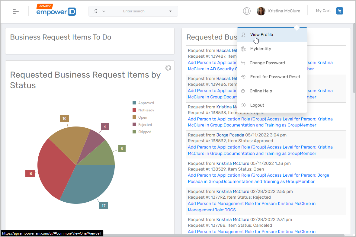Image resolution: width=356 pixels, height=237 pixels.
Task: Click the EmpowerID logo
Action: [56, 11]
